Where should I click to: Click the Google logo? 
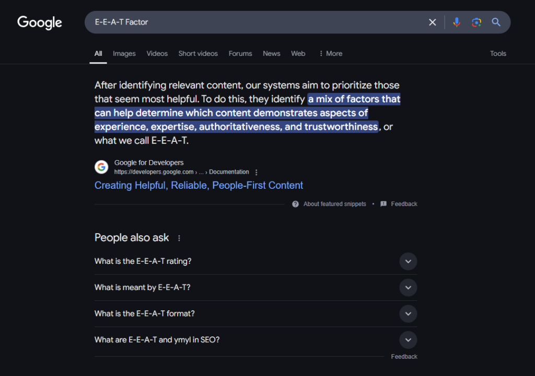click(40, 22)
